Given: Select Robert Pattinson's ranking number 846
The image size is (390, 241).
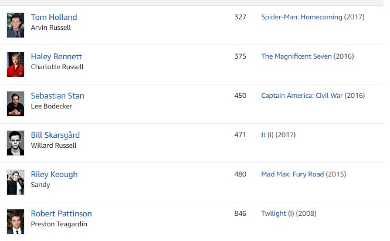Looking at the screenshot, I should [x=240, y=213].
